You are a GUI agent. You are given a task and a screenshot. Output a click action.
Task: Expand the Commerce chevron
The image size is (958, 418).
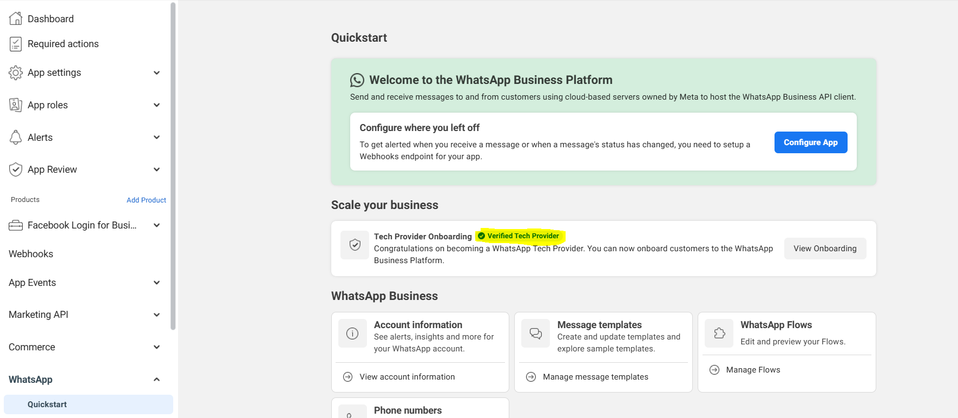[156, 347]
